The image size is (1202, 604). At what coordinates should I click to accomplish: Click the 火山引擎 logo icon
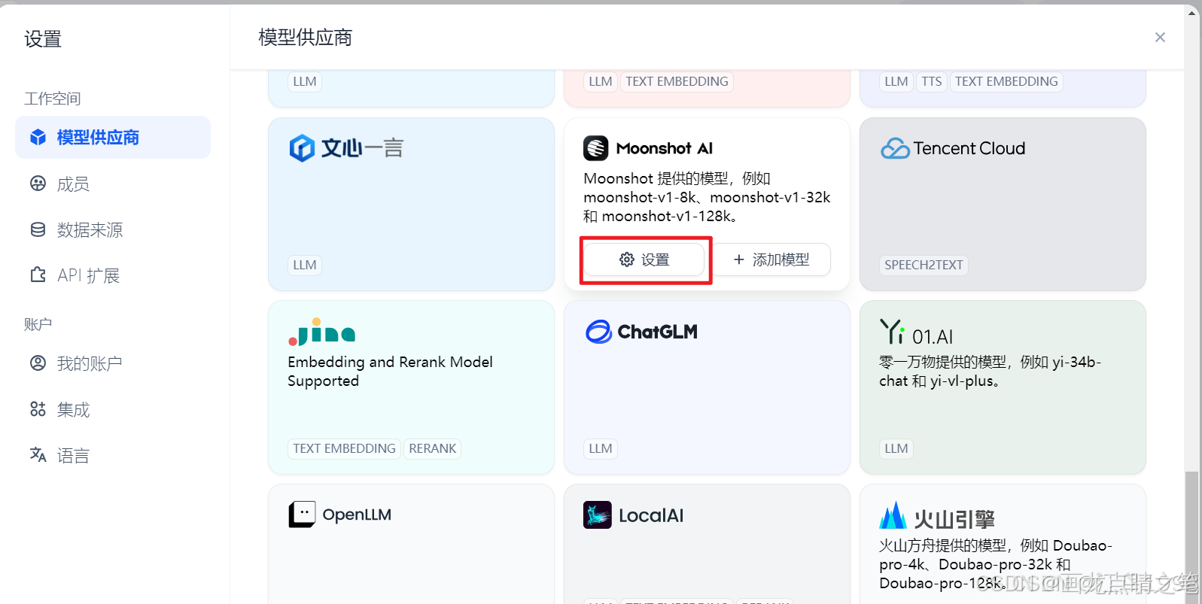point(893,515)
